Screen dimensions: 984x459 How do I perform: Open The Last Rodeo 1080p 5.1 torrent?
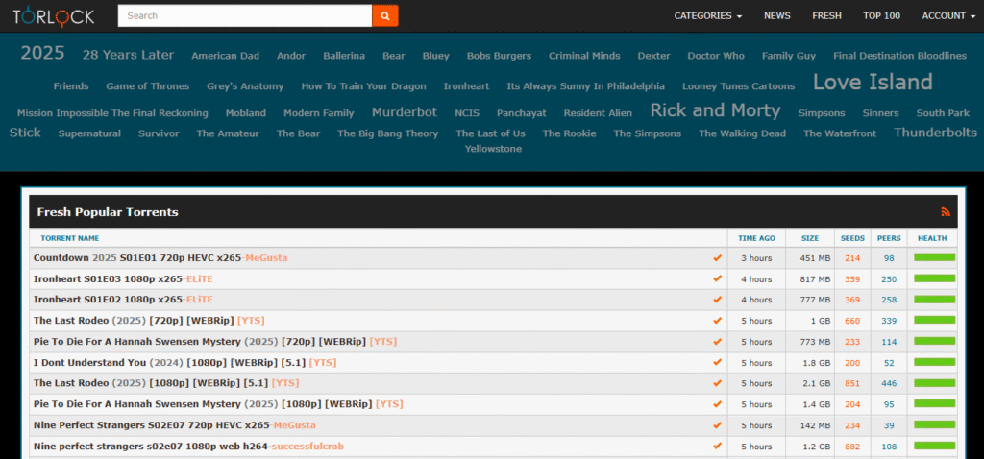click(166, 383)
